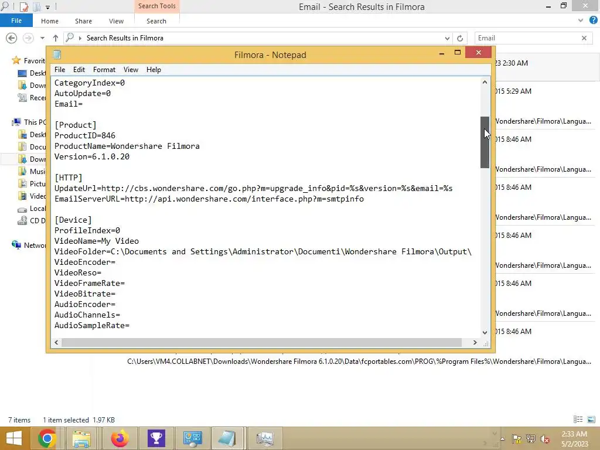600x450 pixels.
Task: Open Videos folder in navigation pane
Action: (32, 196)
